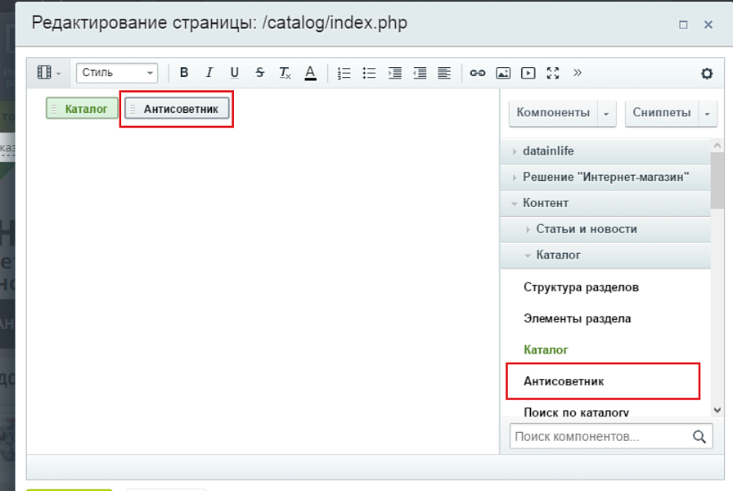
Task: Select the Каталог block in the editor
Action: (81, 107)
